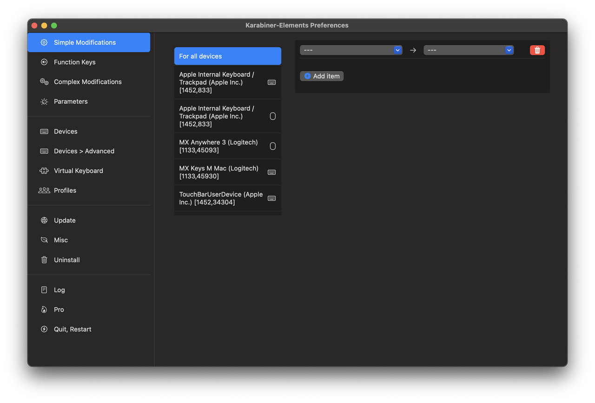The image size is (595, 403).
Task: Click keyboard icon beside MX Keys M Mac
Action: (272, 172)
